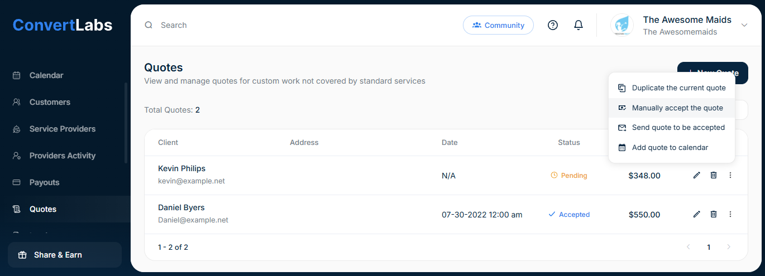Open more options for Daniel Byers quote

click(x=730, y=215)
